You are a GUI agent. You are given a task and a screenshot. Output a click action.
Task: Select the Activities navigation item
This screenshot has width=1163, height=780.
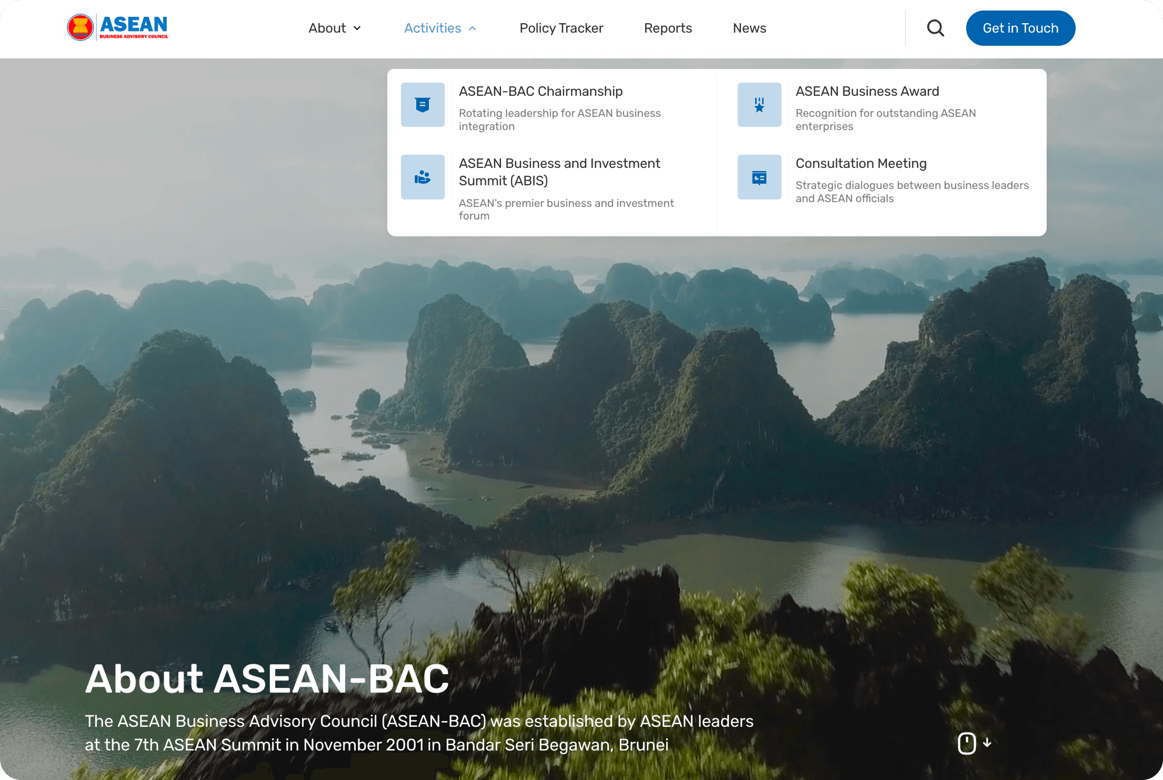point(433,28)
